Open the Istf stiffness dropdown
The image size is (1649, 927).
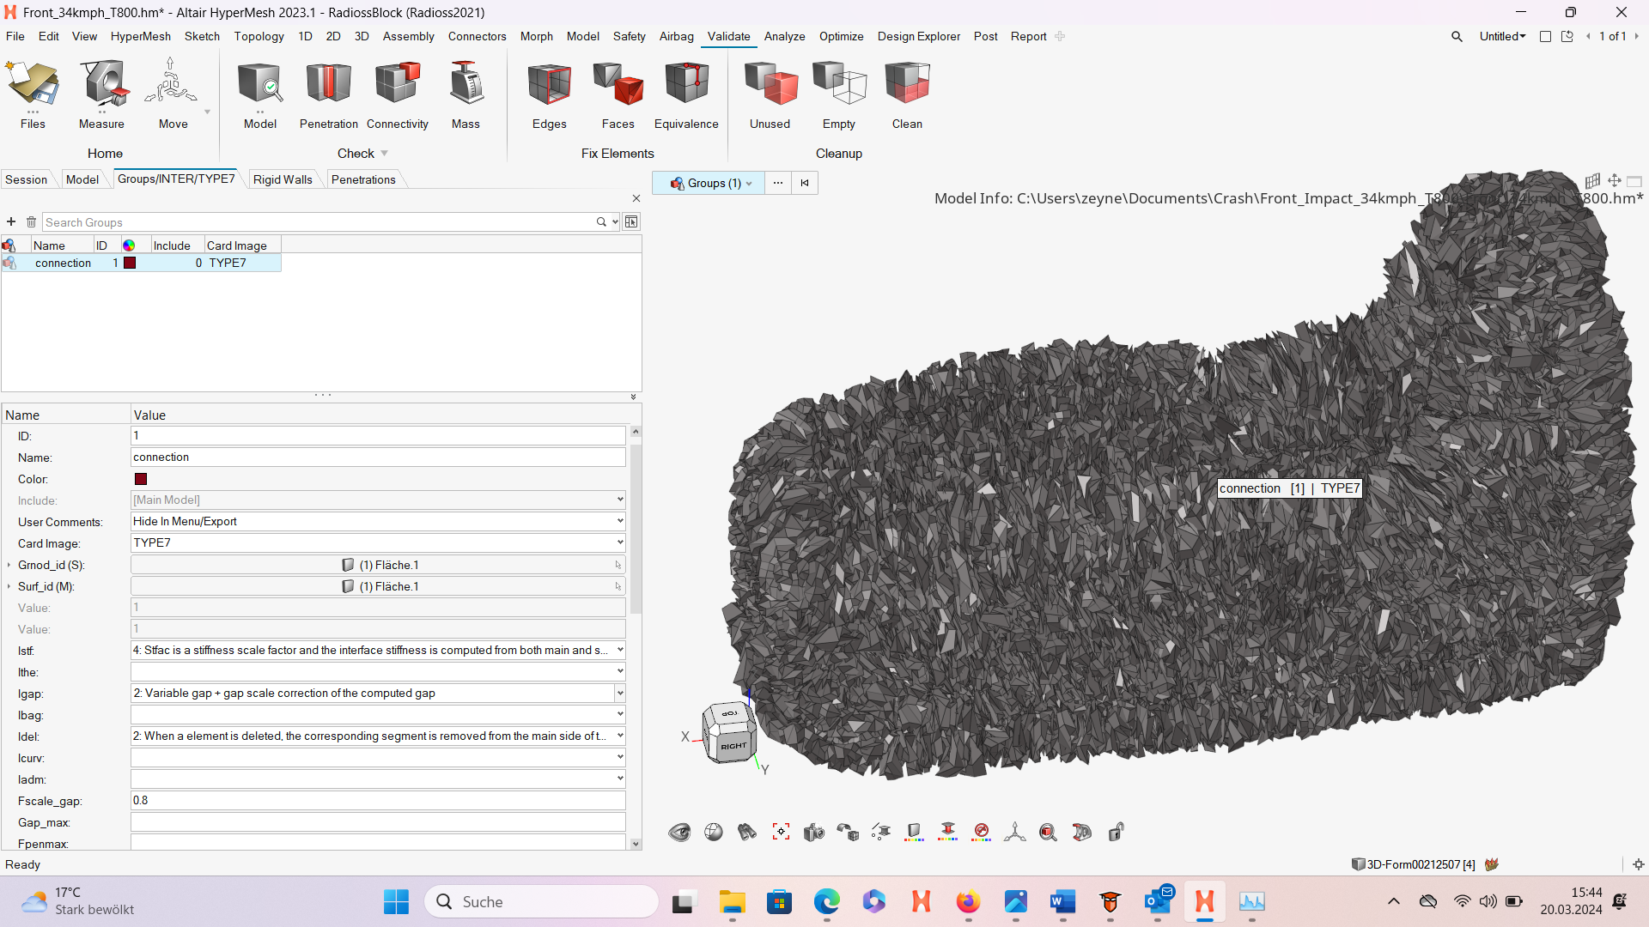coord(620,651)
